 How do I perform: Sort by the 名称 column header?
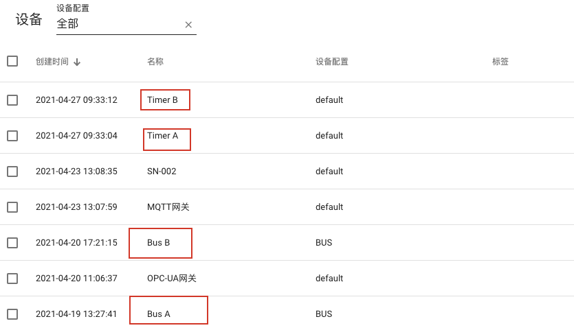point(155,61)
